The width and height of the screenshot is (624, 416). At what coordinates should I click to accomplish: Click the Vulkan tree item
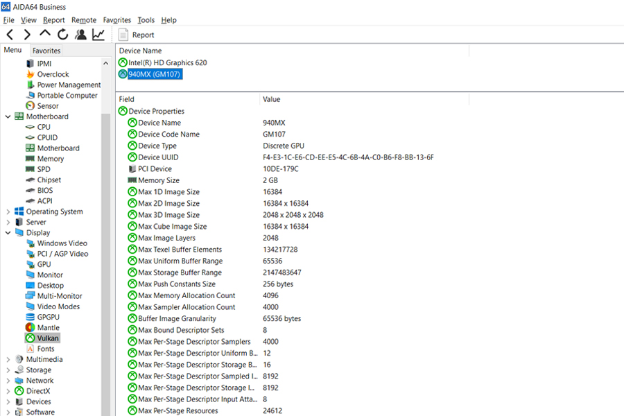tap(48, 338)
